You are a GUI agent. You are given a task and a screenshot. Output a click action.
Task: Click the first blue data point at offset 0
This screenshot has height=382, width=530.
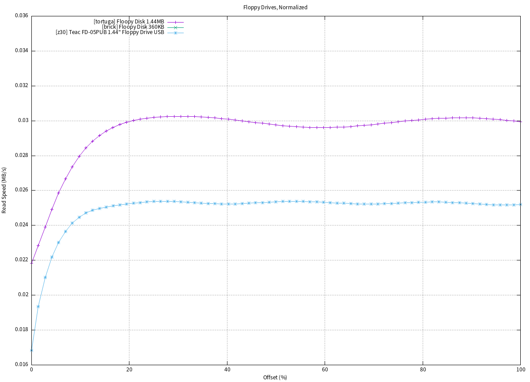tap(31, 350)
